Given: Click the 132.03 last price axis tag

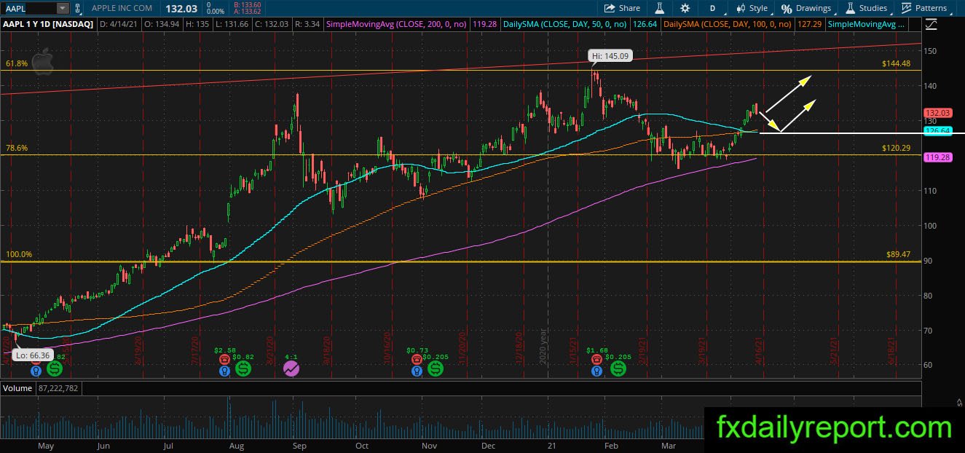Looking at the screenshot, I should click(x=937, y=113).
